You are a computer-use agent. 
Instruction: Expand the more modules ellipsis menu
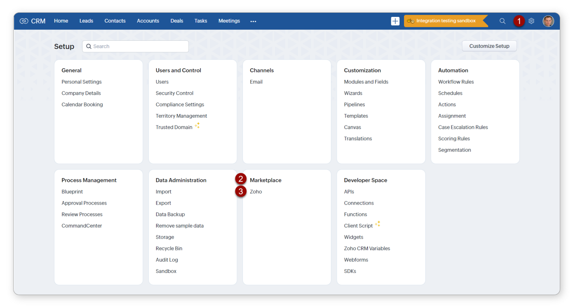[x=253, y=21]
